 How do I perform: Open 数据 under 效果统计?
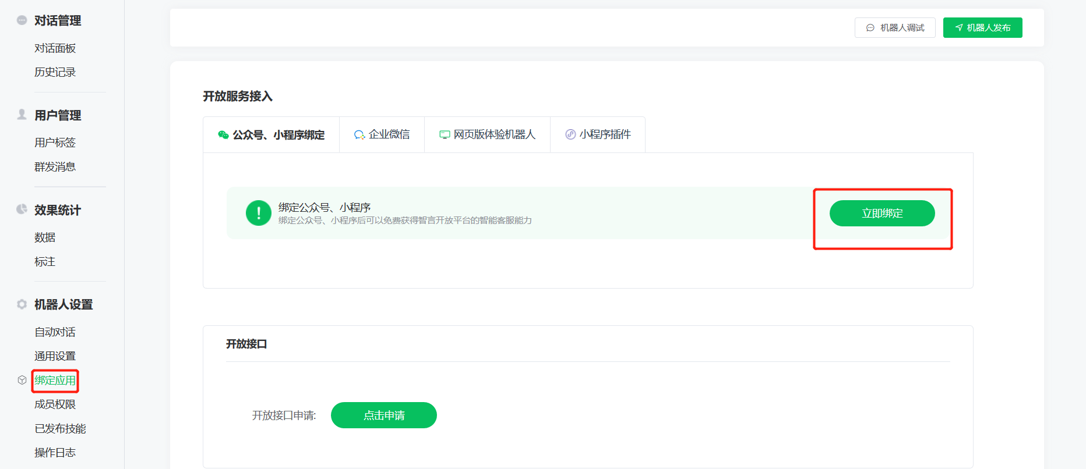[45, 237]
